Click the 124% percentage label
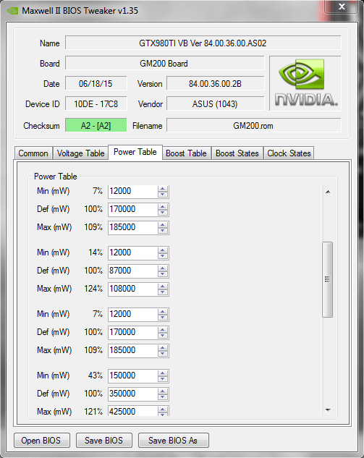The image size is (364, 458). [x=93, y=289]
